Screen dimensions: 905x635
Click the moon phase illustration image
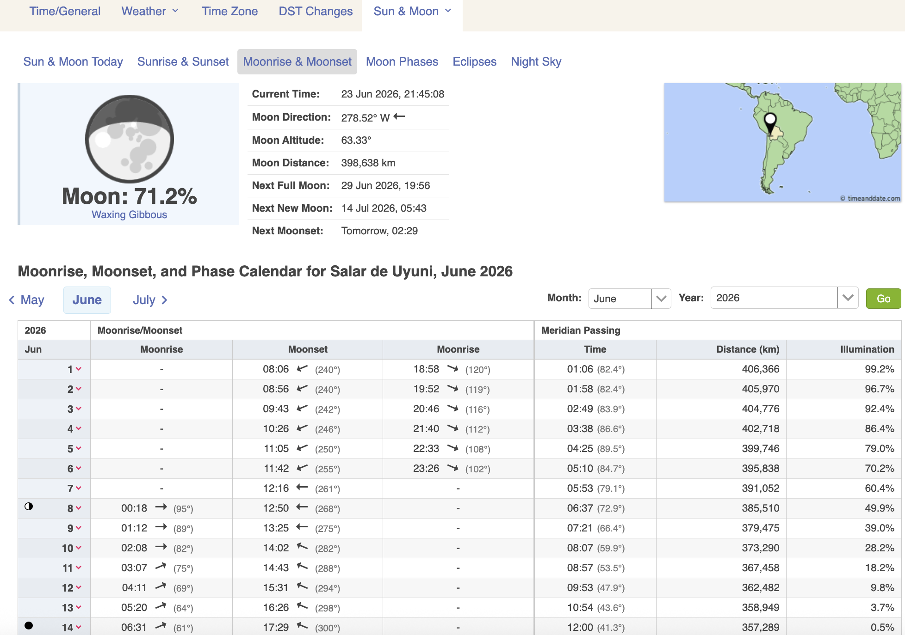tap(130, 139)
